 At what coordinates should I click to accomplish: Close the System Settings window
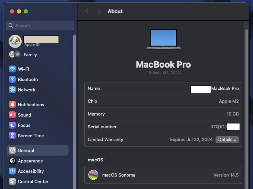(x=12, y=11)
